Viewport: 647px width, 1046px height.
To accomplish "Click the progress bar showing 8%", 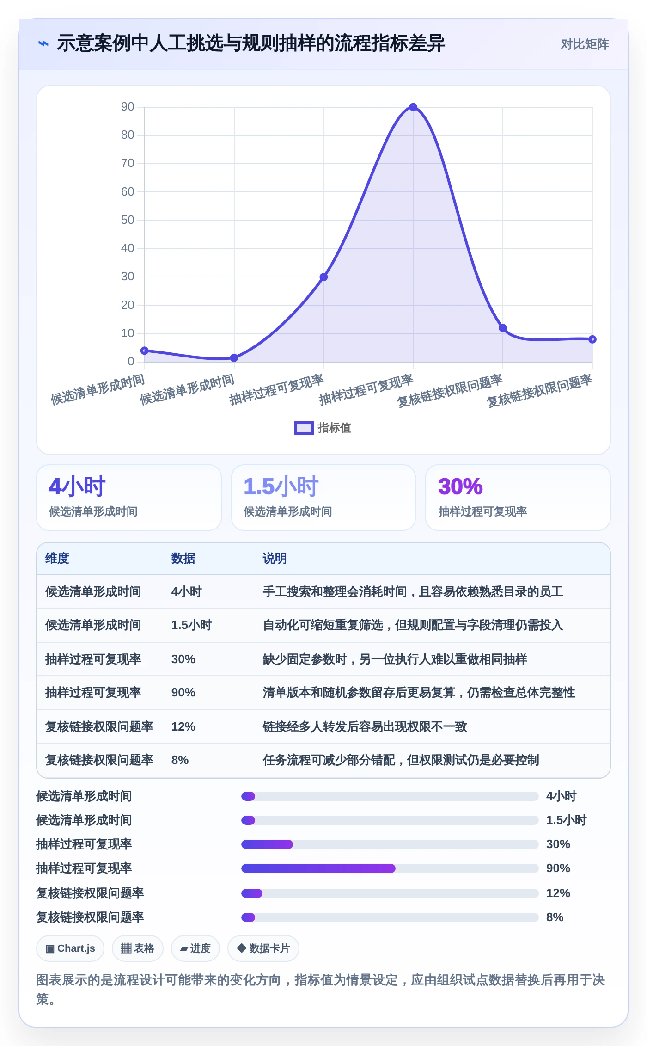I will click(x=390, y=917).
